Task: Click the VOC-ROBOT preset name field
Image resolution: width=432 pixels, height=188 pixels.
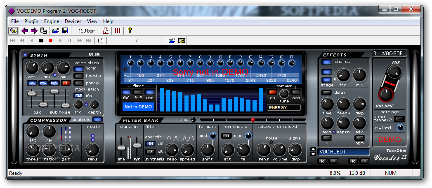Action: pos(344,152)
